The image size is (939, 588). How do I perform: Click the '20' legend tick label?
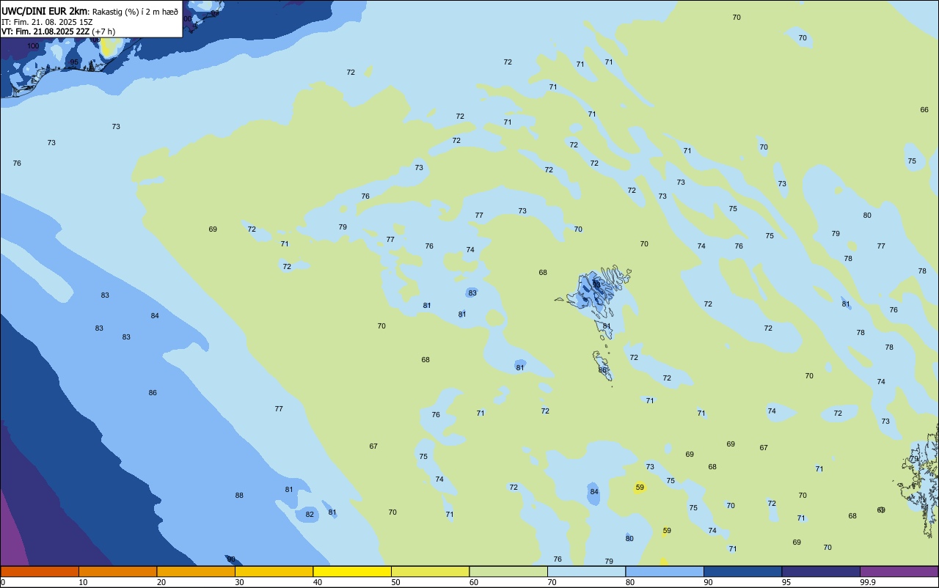161,582
